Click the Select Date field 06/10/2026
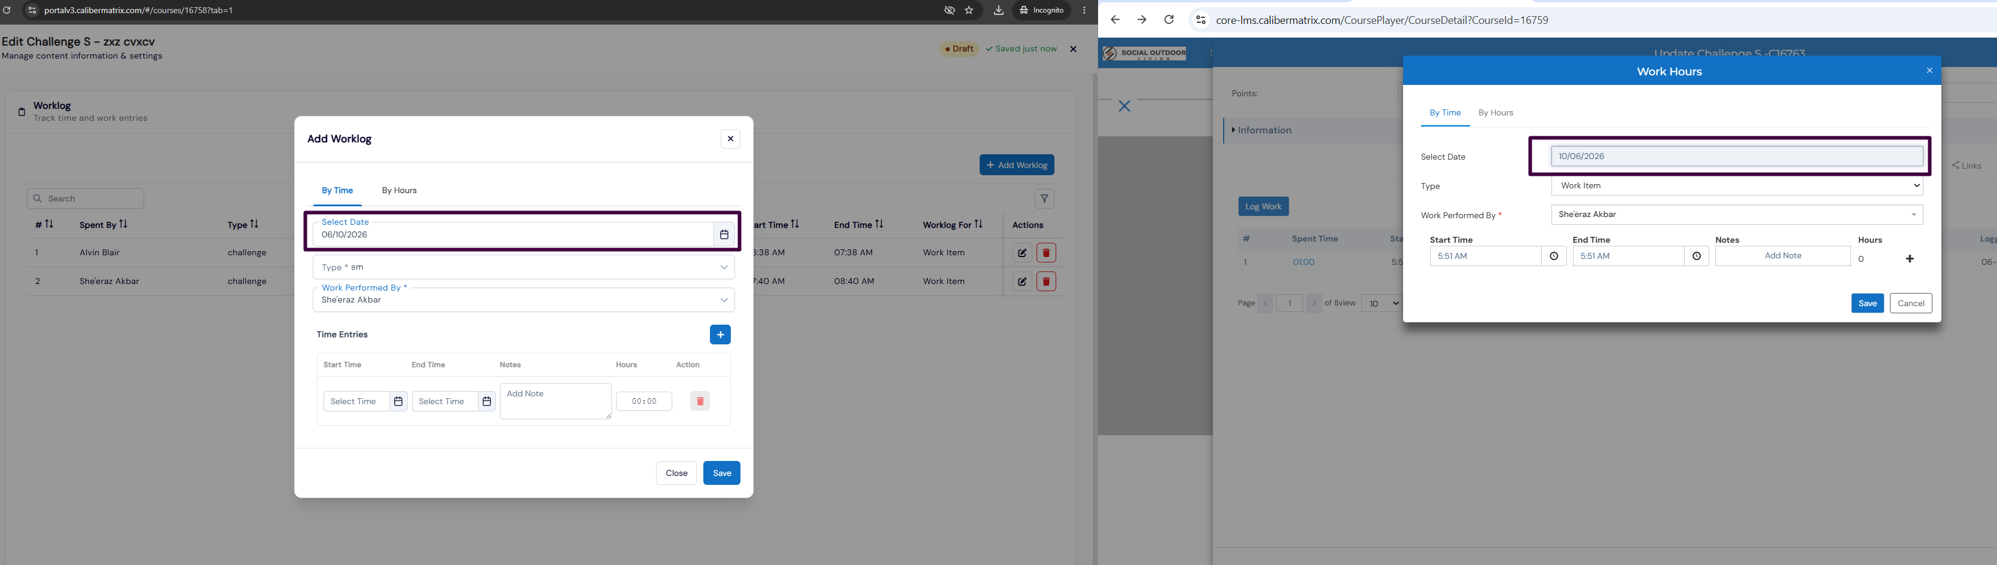Screen dimensions: 1997x565 click(x=513, y=235)
